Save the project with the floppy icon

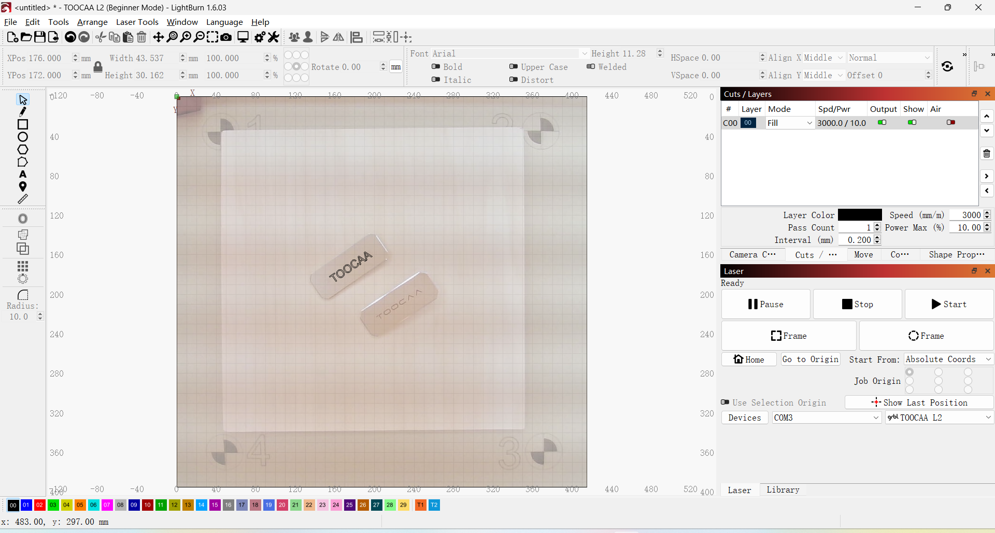click(x=39, y=37)
